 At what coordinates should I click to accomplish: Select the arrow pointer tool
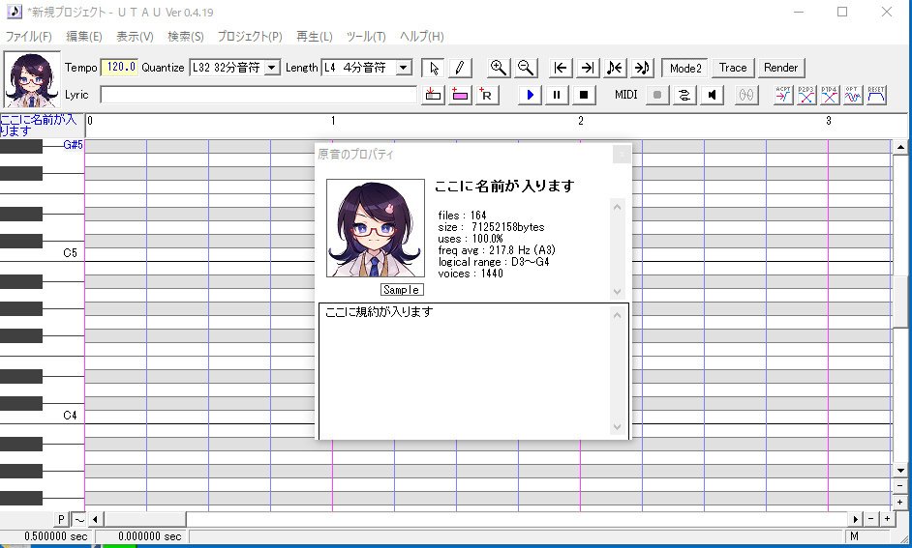[x=434, y=68]
